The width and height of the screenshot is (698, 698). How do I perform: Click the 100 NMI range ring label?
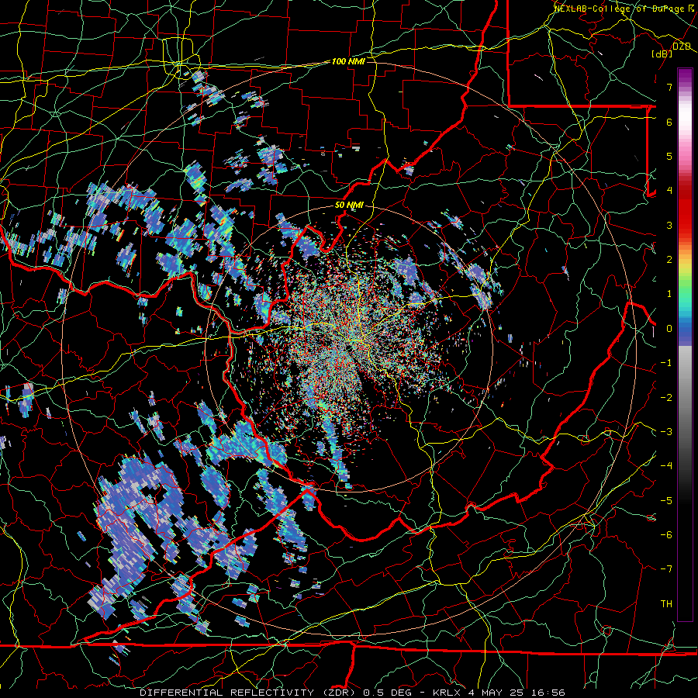348,61
